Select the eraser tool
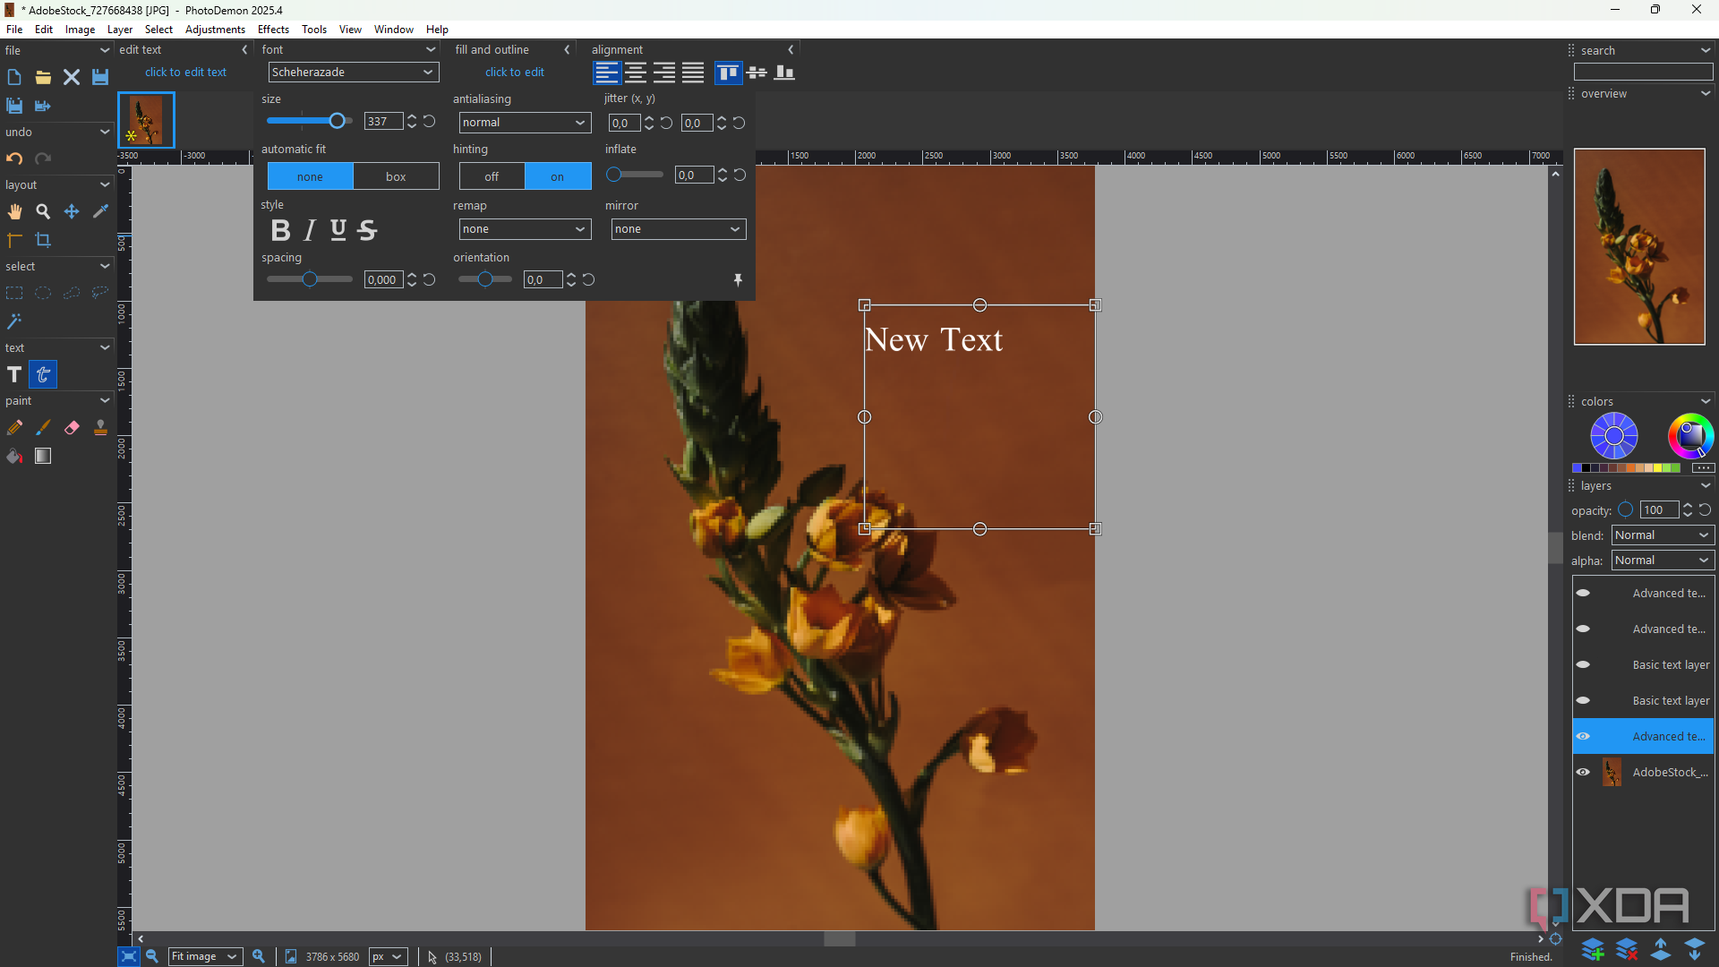Image resolution: width=1719 pixels, height=967 pixels. click(72, 428)
